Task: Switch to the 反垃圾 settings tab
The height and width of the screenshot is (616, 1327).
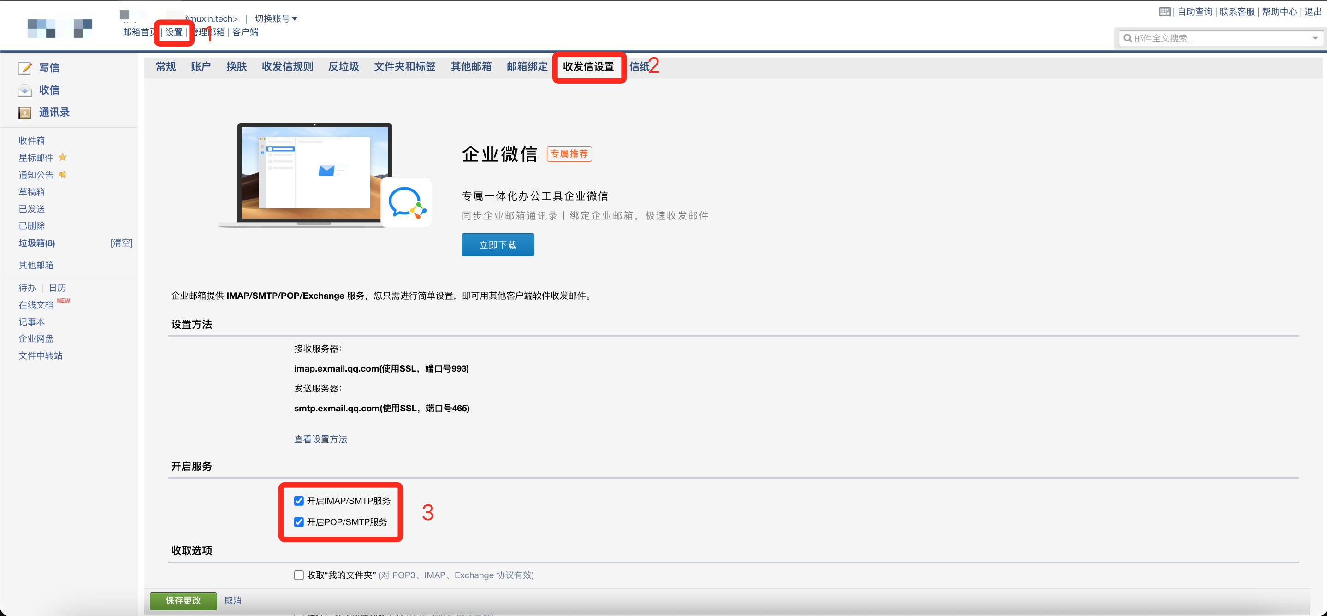Action: click(343, 66)
